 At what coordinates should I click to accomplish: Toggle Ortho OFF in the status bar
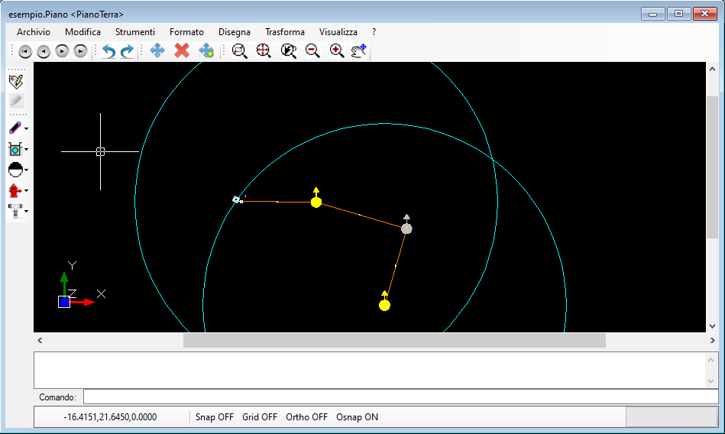pos(306,417)
